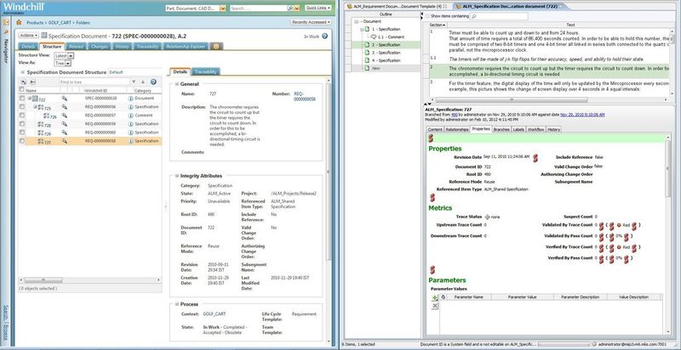Click the Folders breadcrumb link
This screenshot has width=681, height=350.
point(83,22)
